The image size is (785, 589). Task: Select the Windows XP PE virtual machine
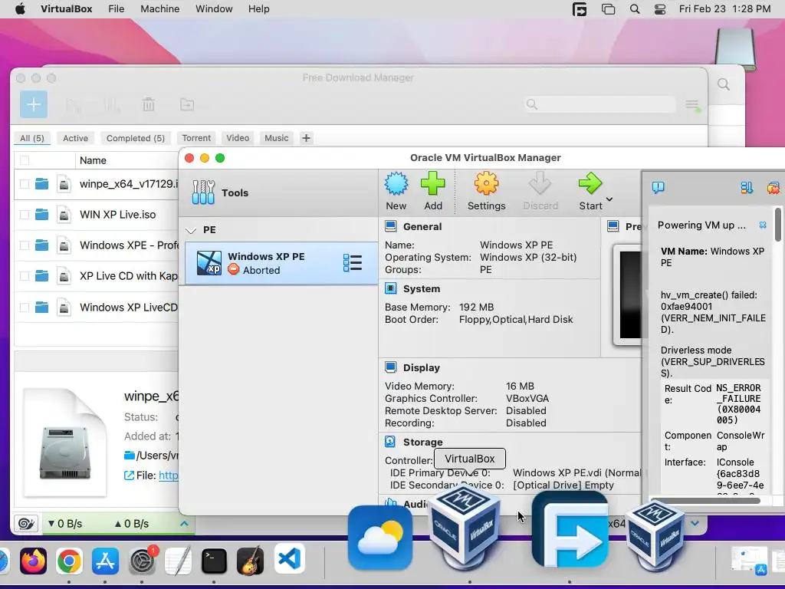tap(281, 263)
